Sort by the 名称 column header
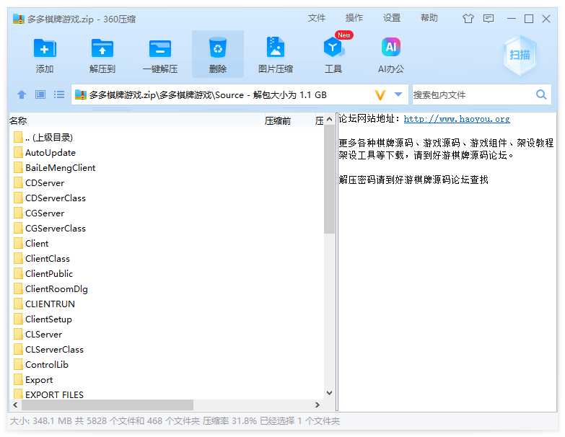565x437 pixels. pyautogui.click(x=18, y=120)
